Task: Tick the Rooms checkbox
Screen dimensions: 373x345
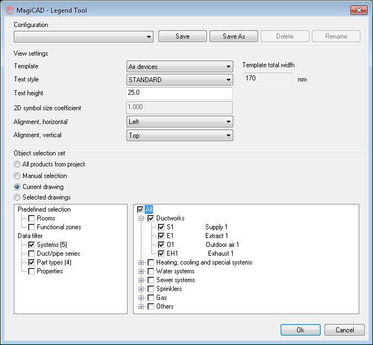Action: [x=31, y=218]
